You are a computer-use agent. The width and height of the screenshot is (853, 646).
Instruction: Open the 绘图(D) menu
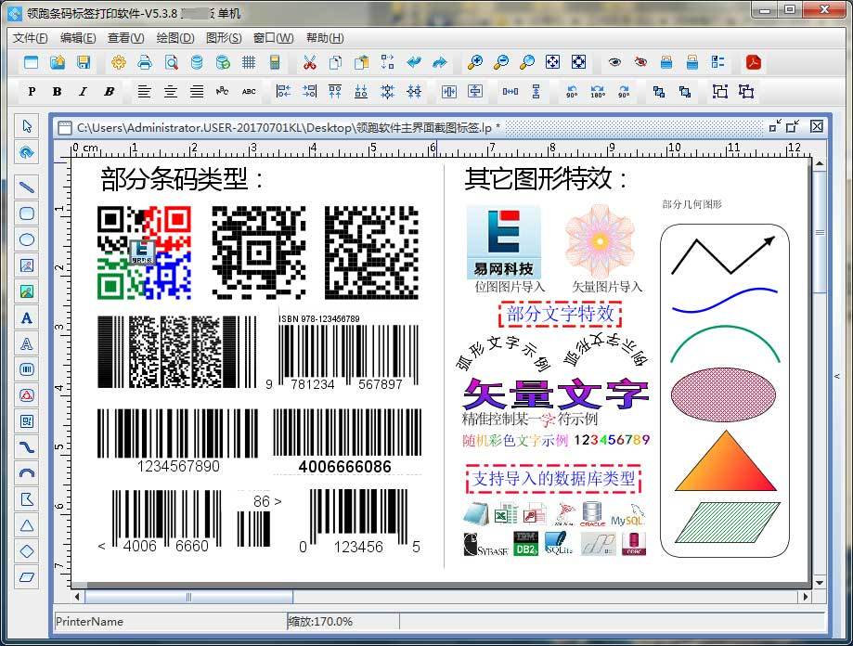[x=175, y=38]
